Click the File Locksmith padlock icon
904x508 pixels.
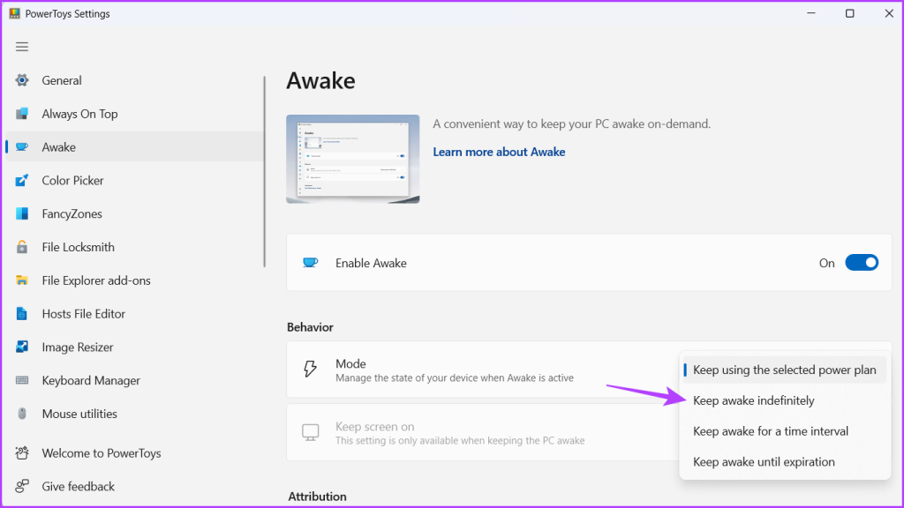click(22, 247)
